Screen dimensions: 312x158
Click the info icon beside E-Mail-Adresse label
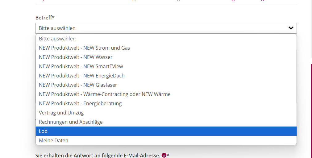point(164,155)
